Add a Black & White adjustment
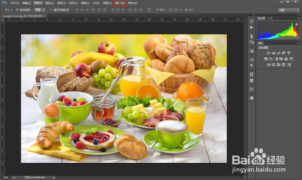Image resolution: width=302 pixels, height=180 pixels. click(x=276, y=59)
